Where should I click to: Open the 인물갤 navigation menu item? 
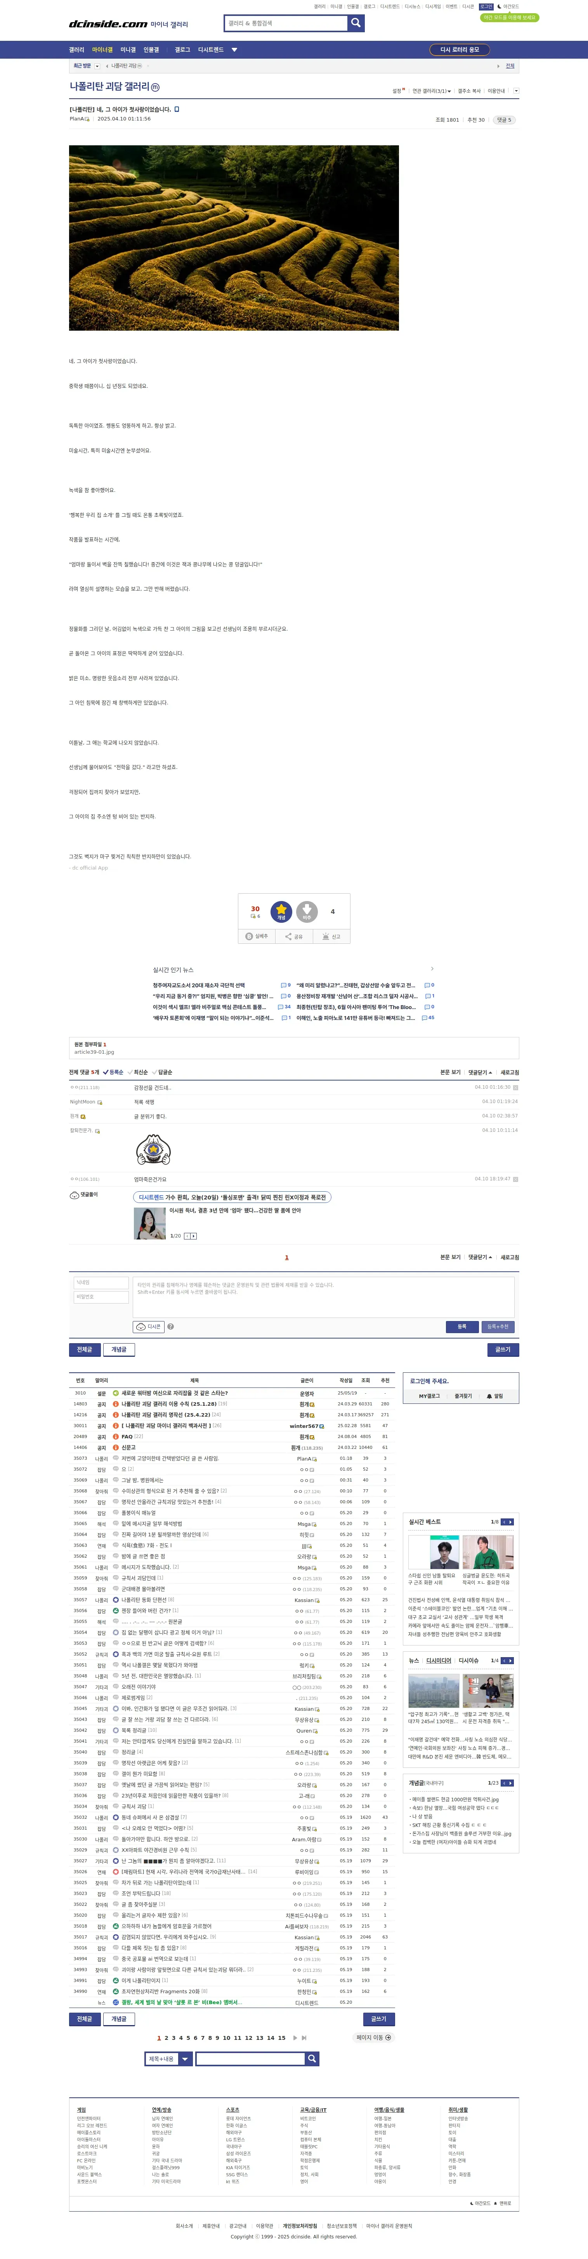pos(152,50)
